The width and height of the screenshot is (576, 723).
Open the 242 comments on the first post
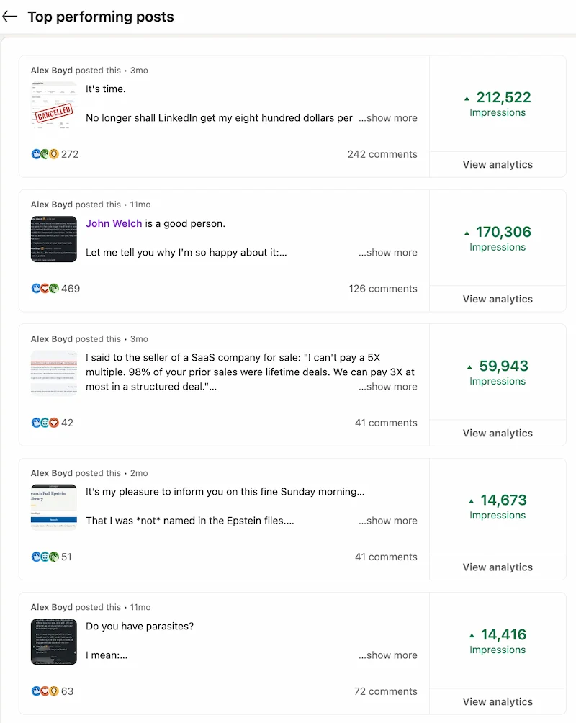[382, 153]
